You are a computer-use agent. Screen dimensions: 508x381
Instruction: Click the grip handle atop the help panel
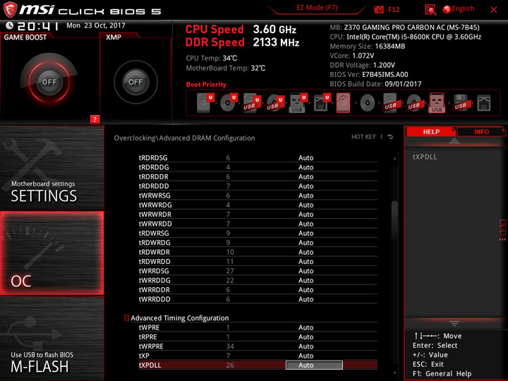(454, 140)
